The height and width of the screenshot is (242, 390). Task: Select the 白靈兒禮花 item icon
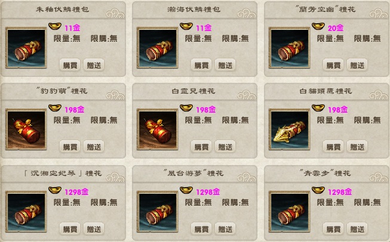(158, 129)
